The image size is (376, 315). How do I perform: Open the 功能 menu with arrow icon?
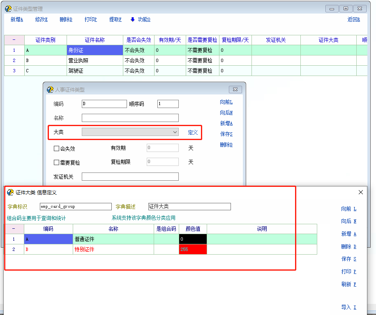[x=140, y=19]
